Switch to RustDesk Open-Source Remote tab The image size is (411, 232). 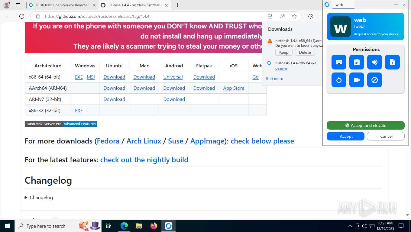62,5
